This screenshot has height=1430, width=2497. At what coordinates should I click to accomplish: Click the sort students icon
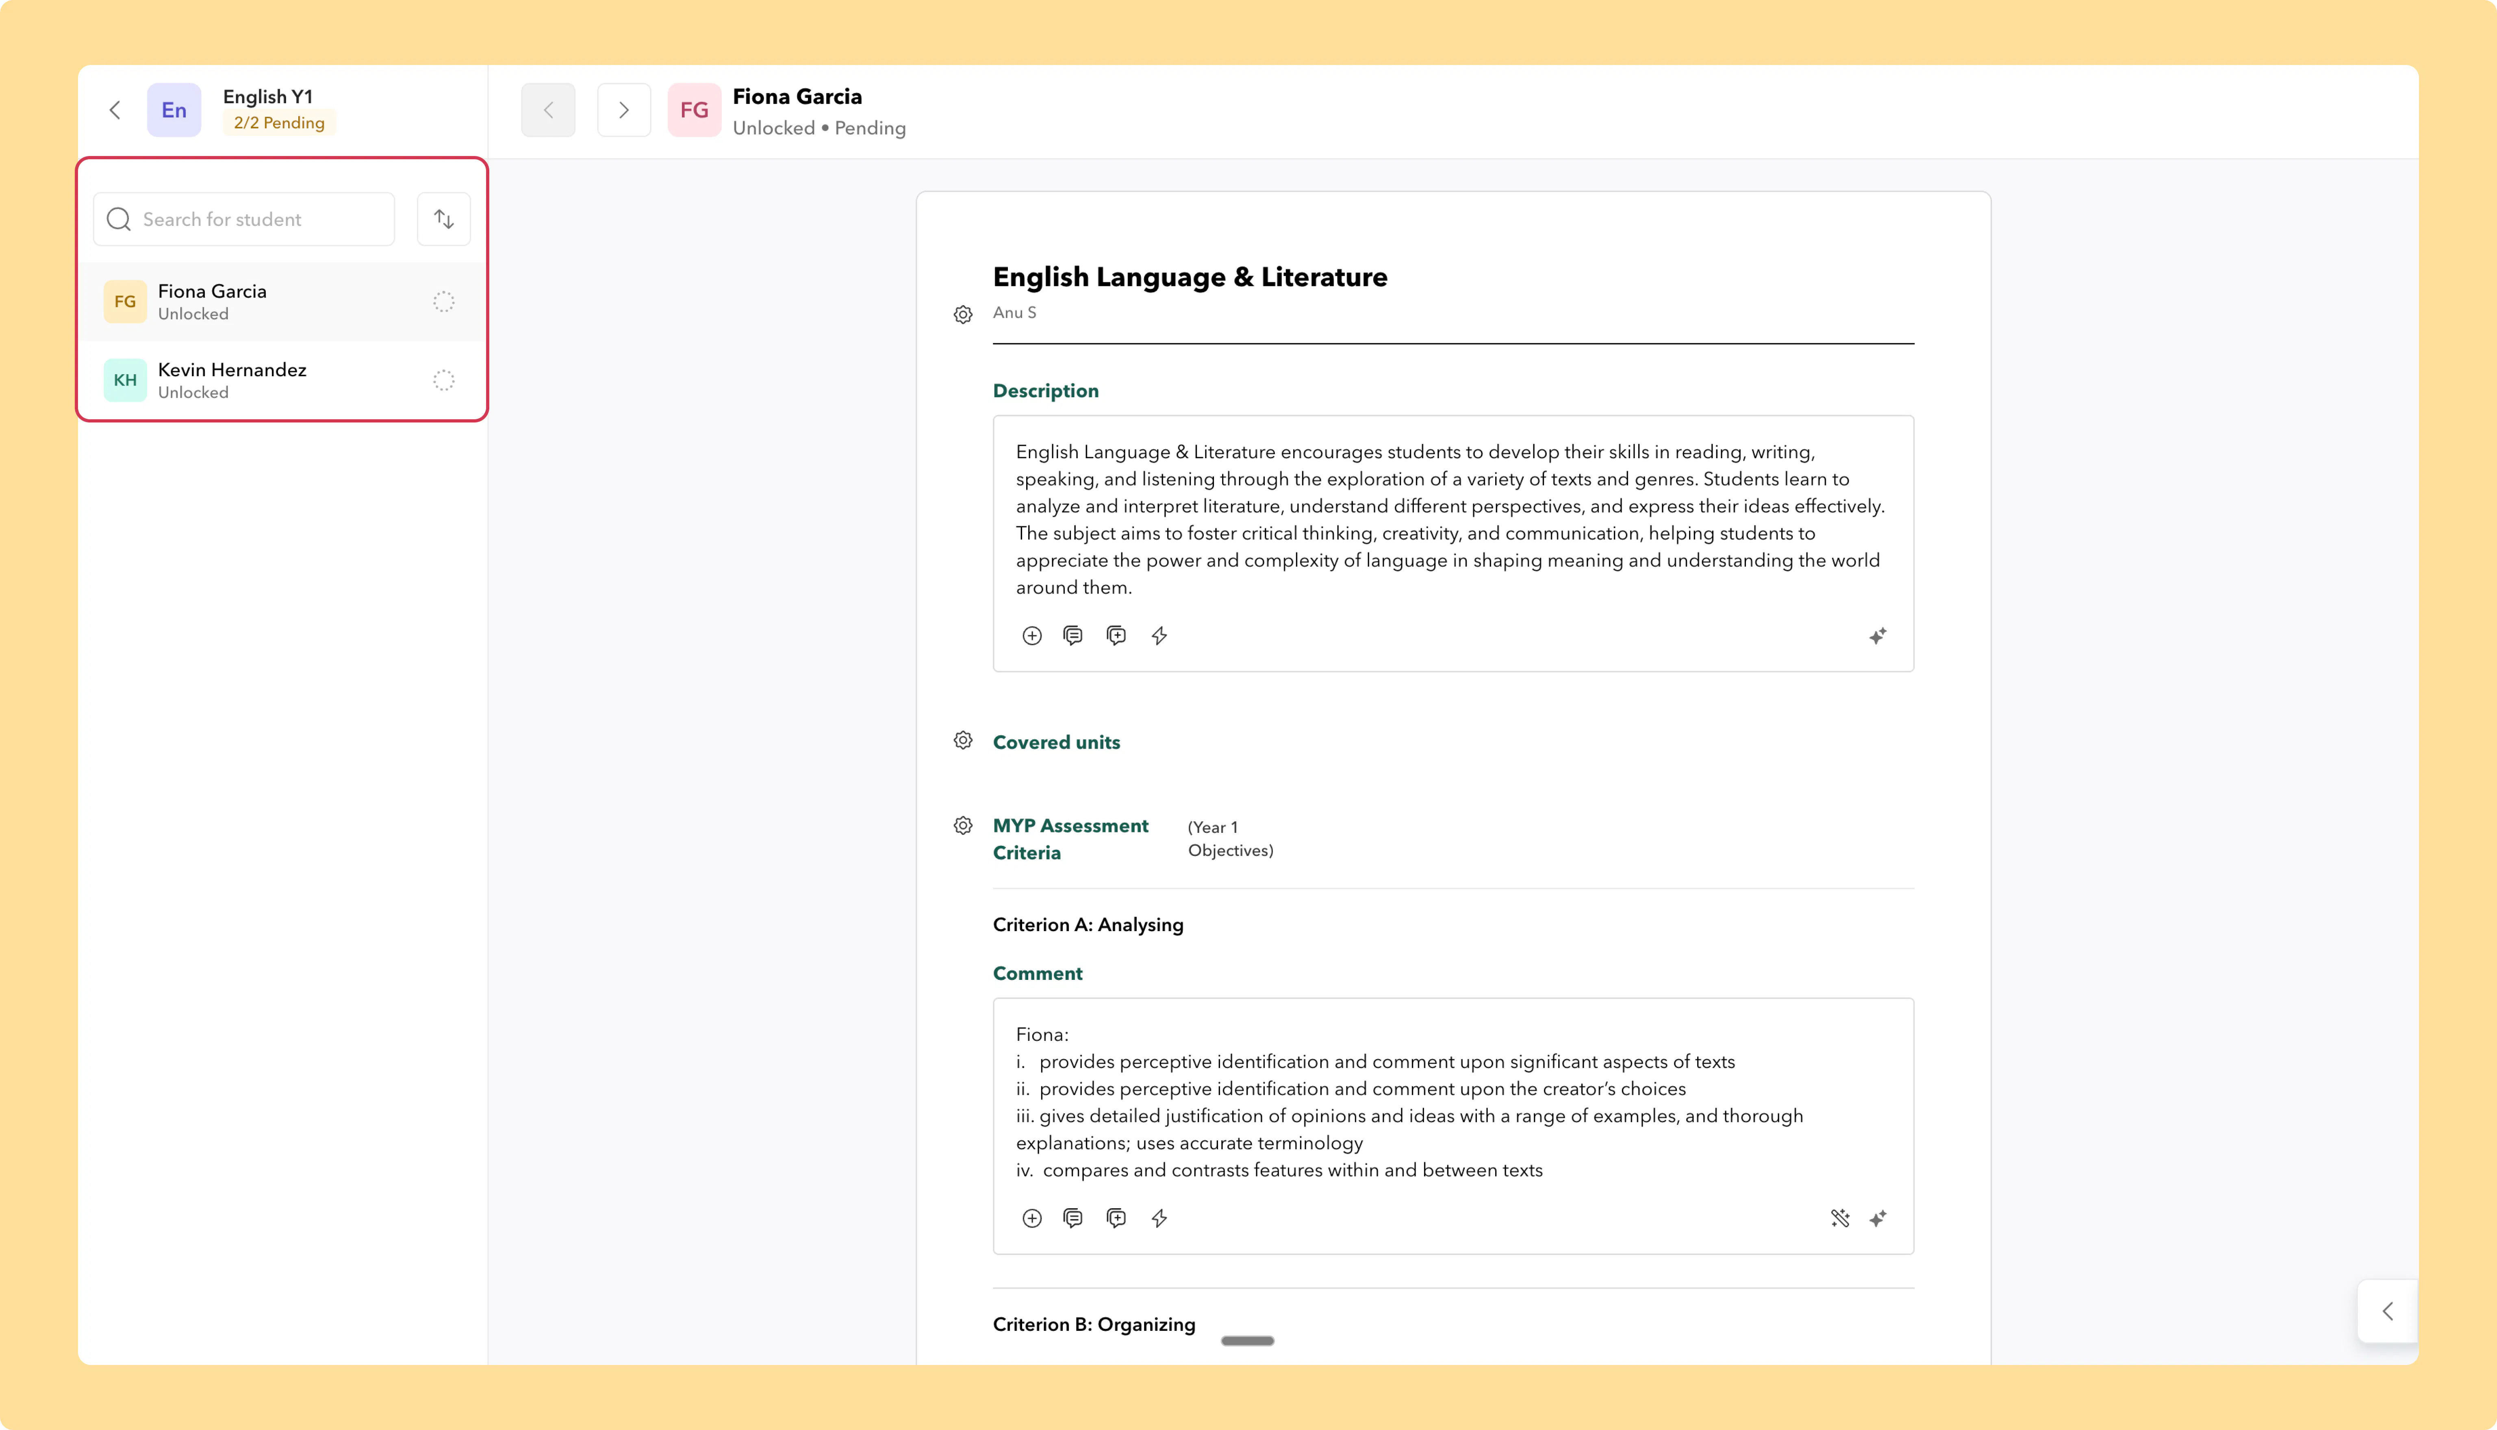coord(444,219)
